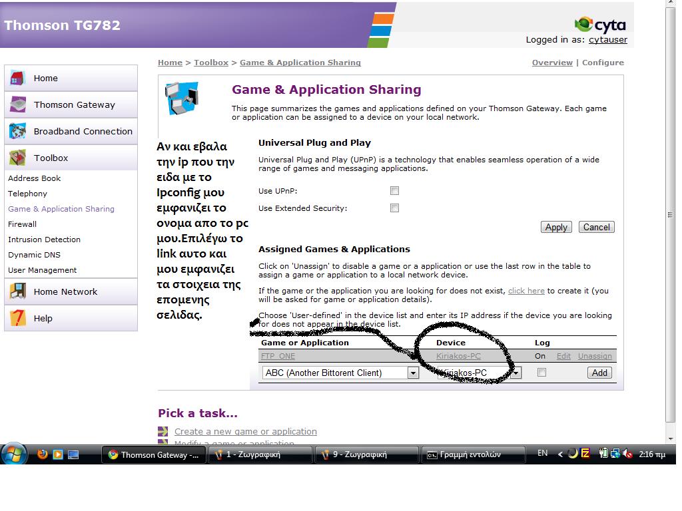Viewport: 682px width, 511px height.
Task: Select Address Book in Toolbox submenu
Action: pos(35,178)
